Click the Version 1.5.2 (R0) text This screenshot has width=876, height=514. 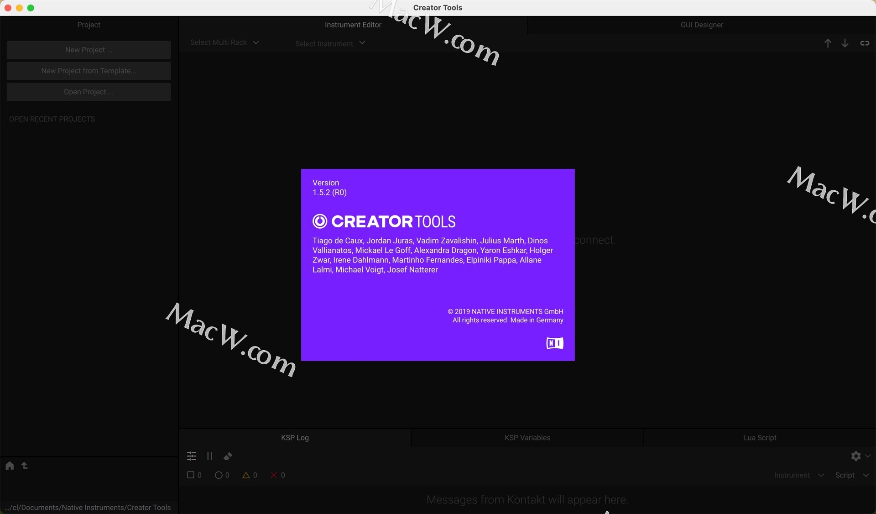pyautogui.click(x=329, y=188)
